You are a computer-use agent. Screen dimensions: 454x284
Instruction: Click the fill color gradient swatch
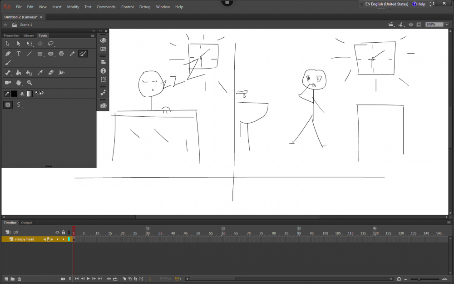pyautogui.click(x=30, y=93)
